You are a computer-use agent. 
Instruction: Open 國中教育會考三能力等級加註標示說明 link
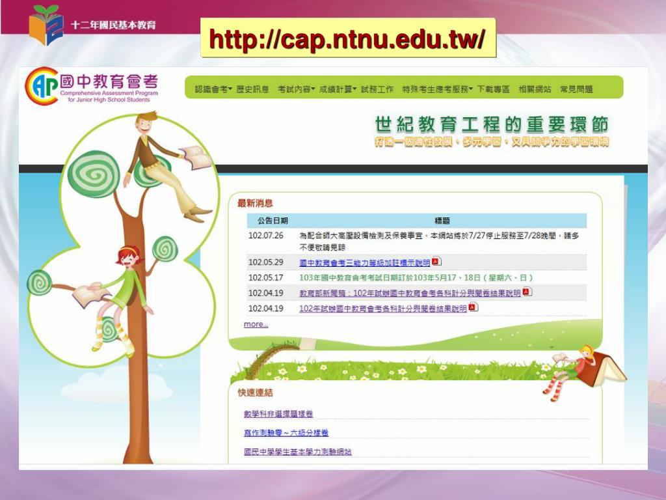[x=364, y=263]
